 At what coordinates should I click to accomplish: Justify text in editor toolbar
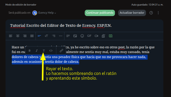(x=32, y=36)
